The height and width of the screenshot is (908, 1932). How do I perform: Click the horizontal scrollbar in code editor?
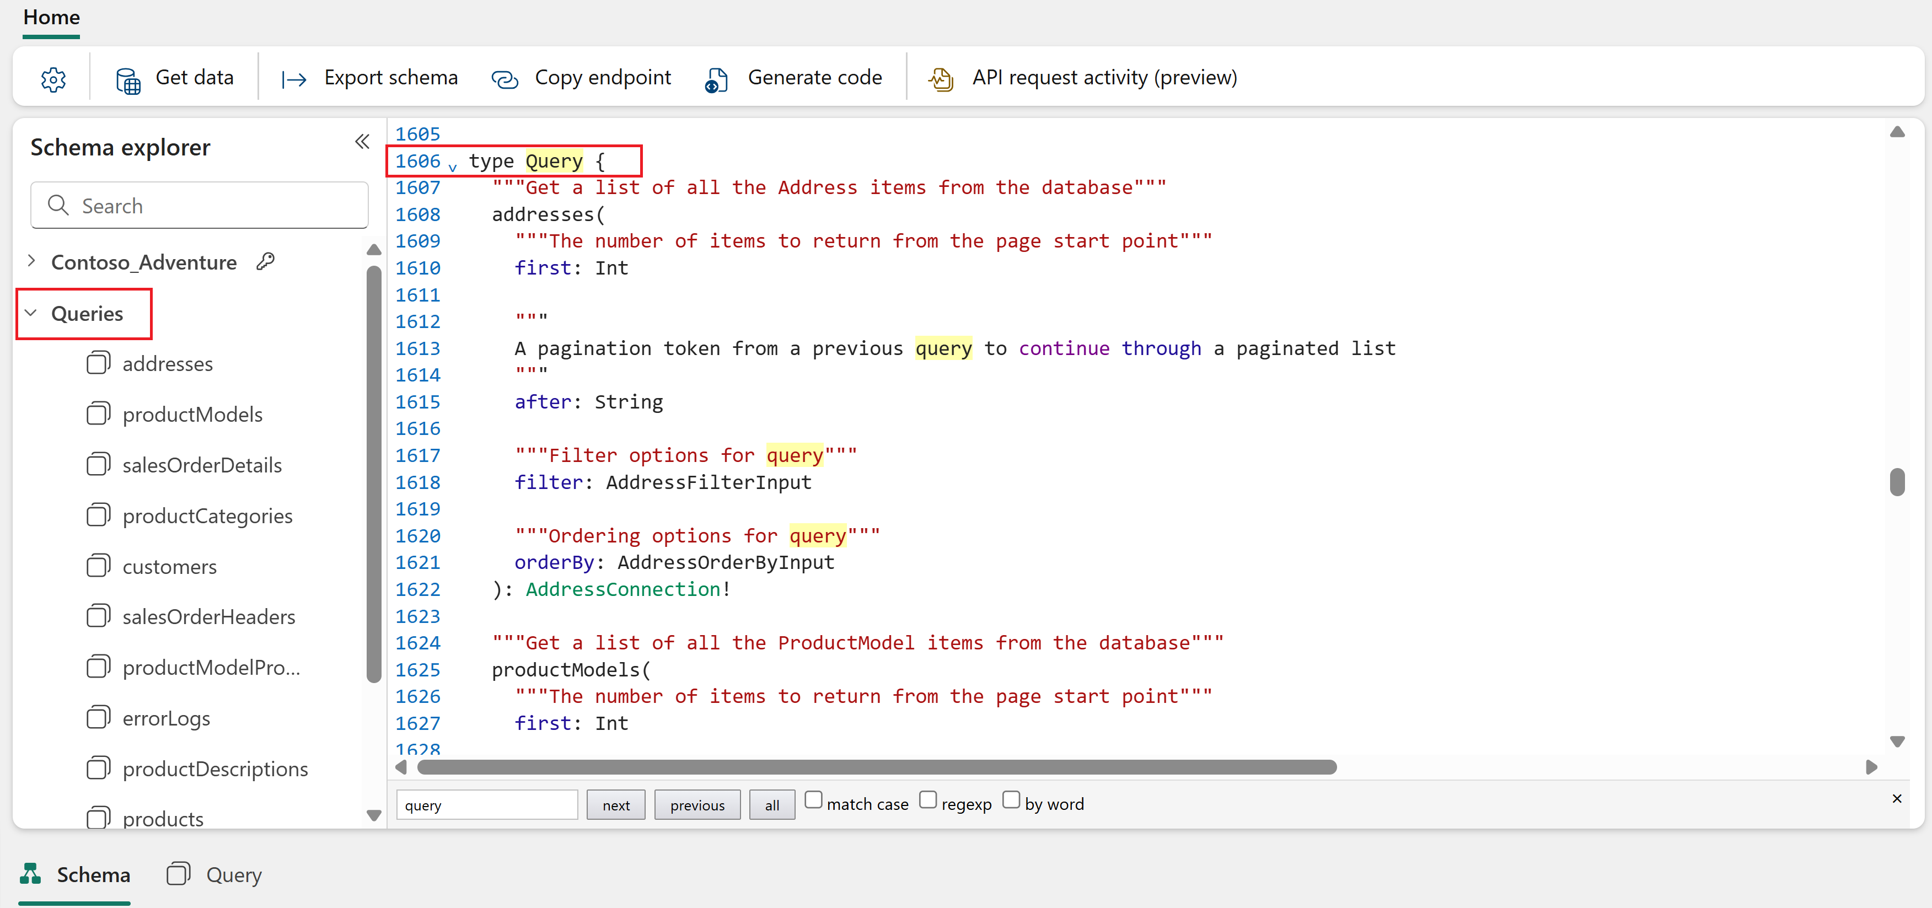click(x=876, y=767)
